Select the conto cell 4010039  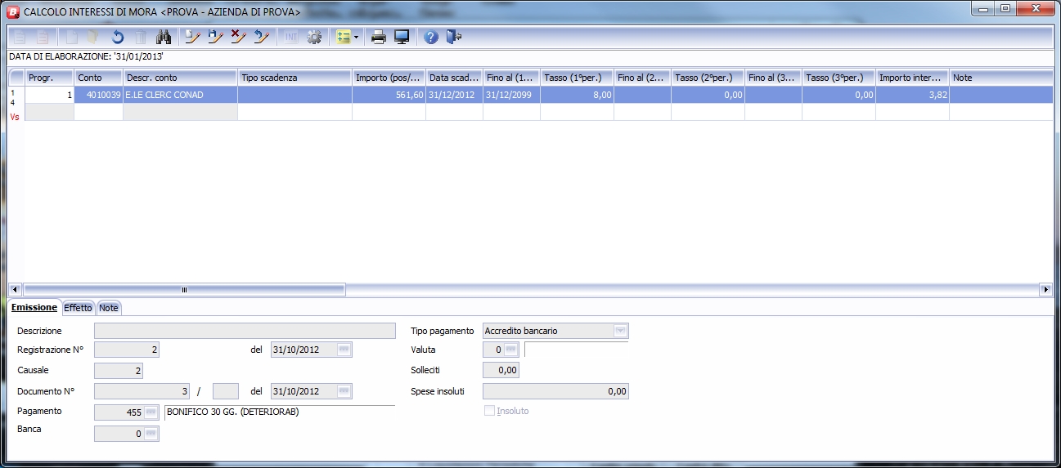click(x=98, y=95)
